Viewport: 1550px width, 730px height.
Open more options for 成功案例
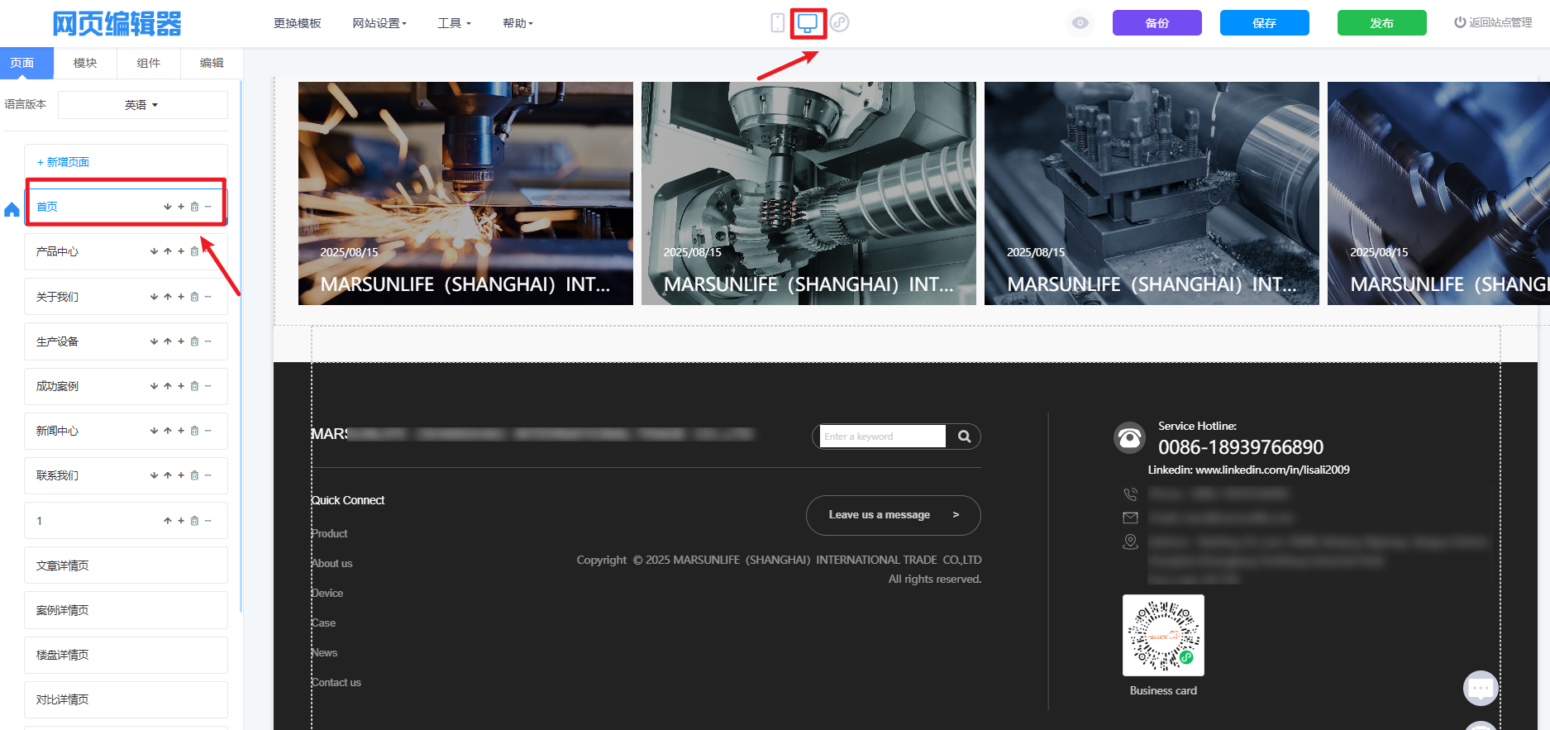tap(207, 386)
